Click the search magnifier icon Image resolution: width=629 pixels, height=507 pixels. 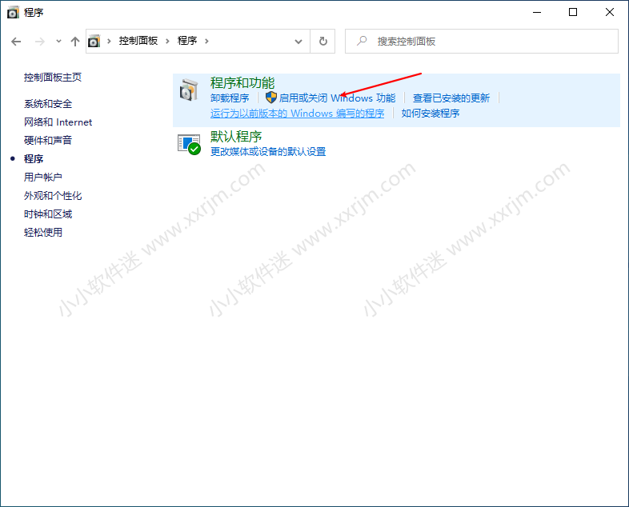coord(362,41)
